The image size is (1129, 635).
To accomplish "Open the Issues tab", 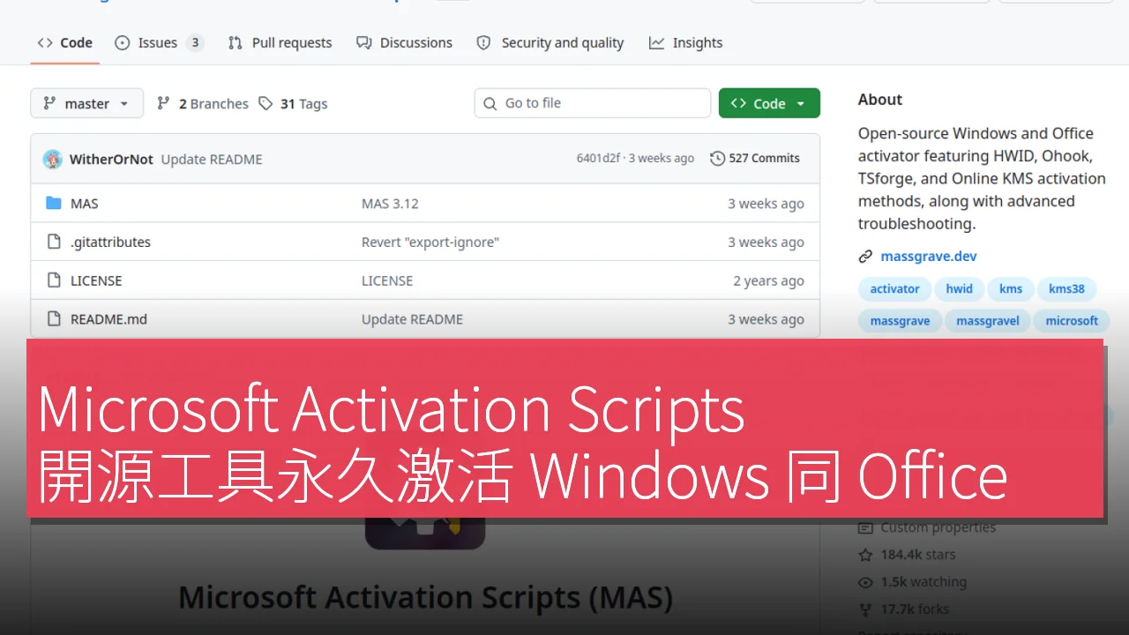I will 159,42.
